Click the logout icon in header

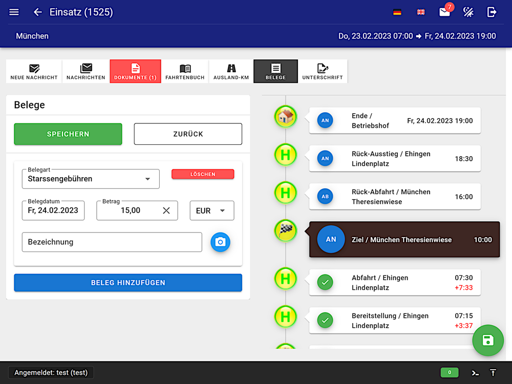[x=492, y=12]
